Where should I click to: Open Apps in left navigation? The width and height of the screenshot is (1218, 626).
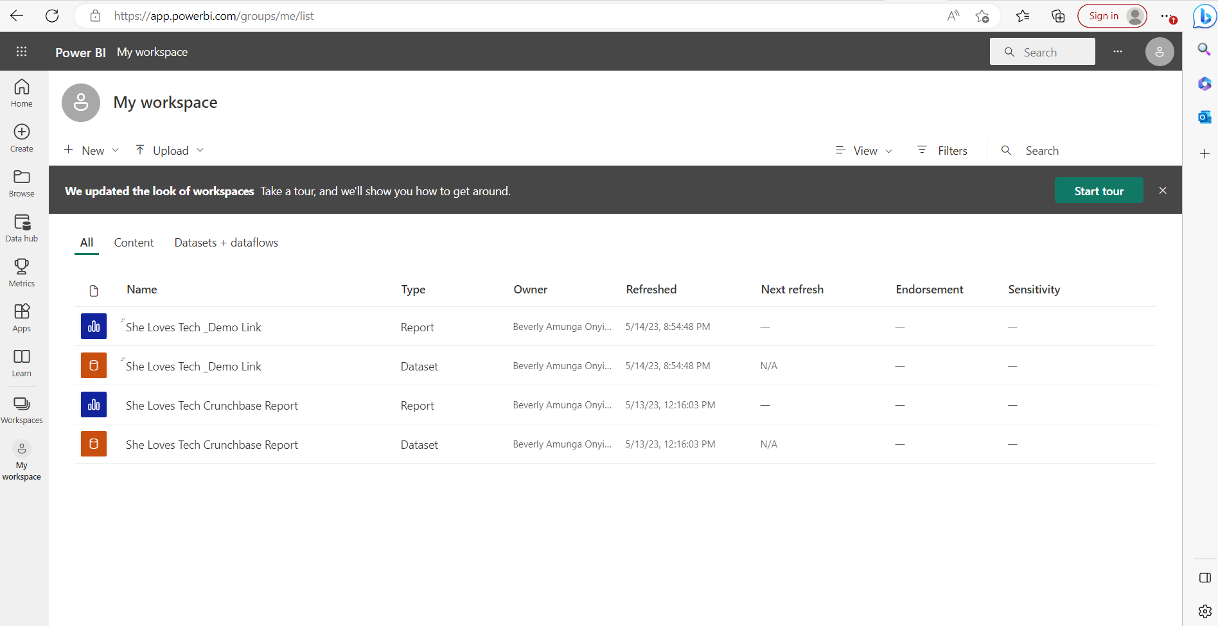pos(21,318)
